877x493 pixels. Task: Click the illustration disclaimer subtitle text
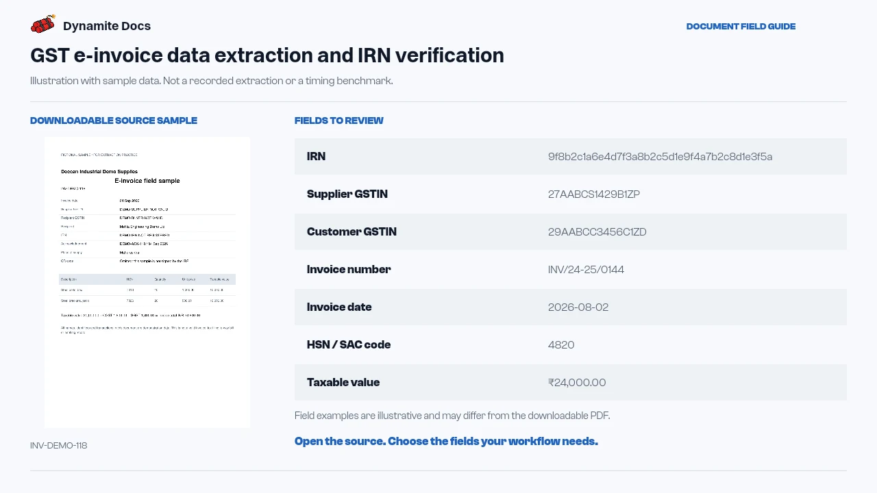[x=212, y=81]
